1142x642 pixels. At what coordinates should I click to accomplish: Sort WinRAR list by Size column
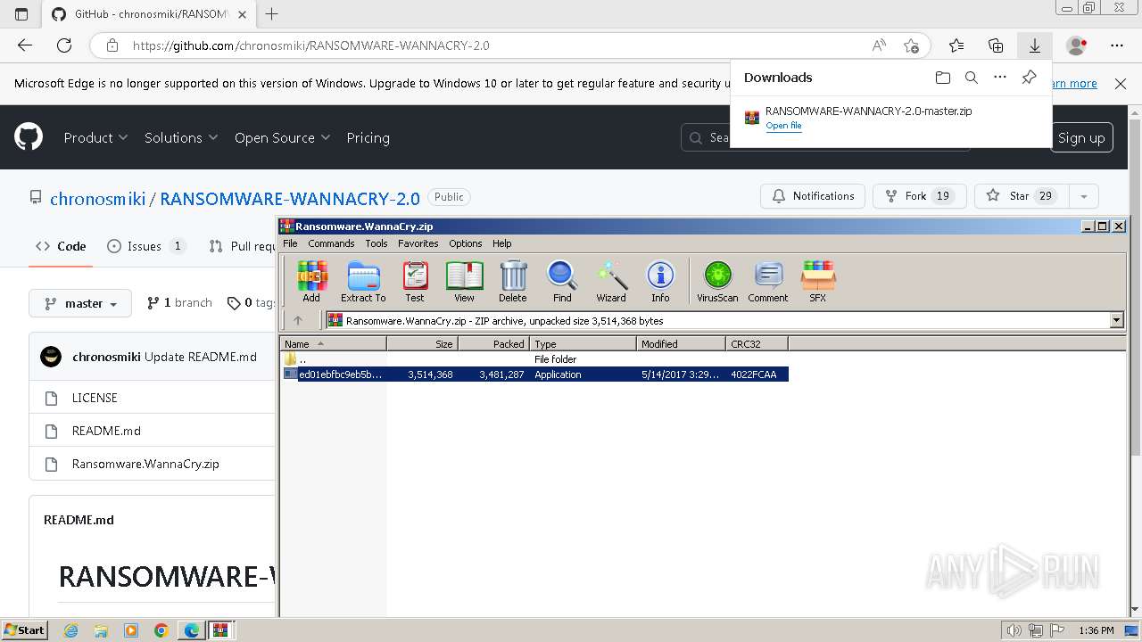pyautogui.click(x=422, y=343)
